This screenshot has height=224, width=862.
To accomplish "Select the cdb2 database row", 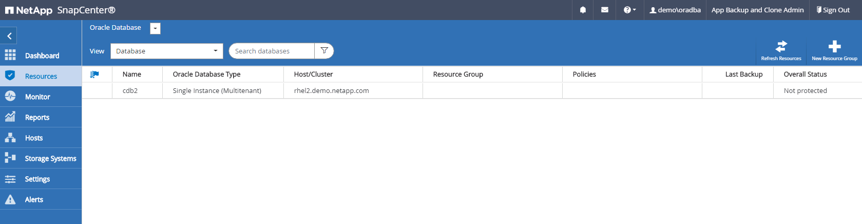I will [x=472, y=90].
